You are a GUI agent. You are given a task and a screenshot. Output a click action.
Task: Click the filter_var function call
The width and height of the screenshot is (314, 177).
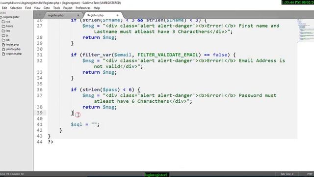[97, 55]
